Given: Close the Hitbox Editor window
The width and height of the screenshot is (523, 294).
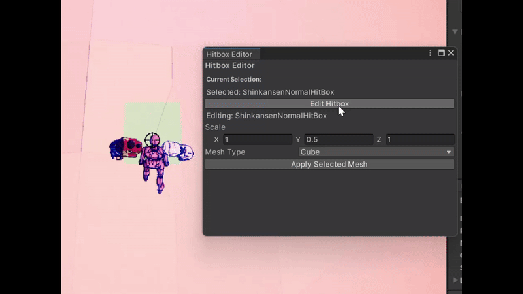Looking at the screenshot, I should point(451,53).
